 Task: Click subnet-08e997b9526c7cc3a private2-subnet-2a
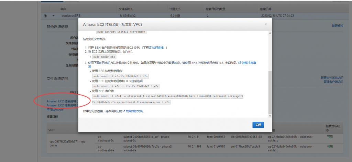[148, 148]
